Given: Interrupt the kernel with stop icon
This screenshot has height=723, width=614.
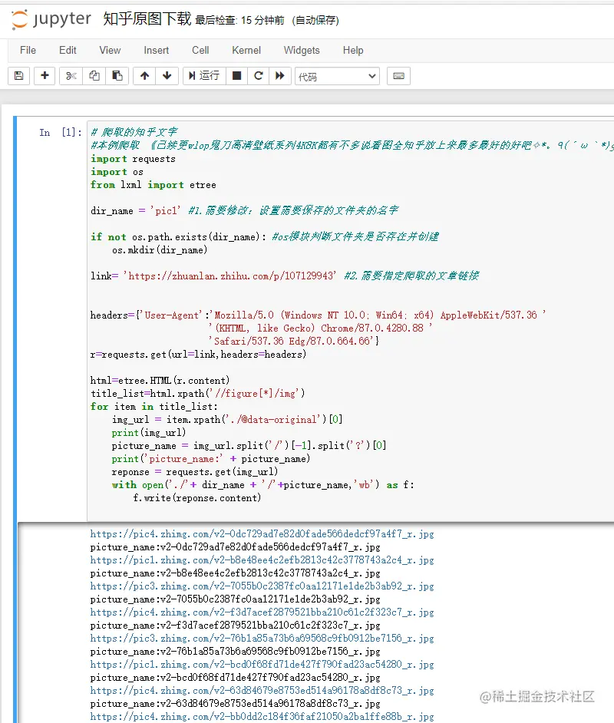Looking at the screenshot, I should click(236, 76).
